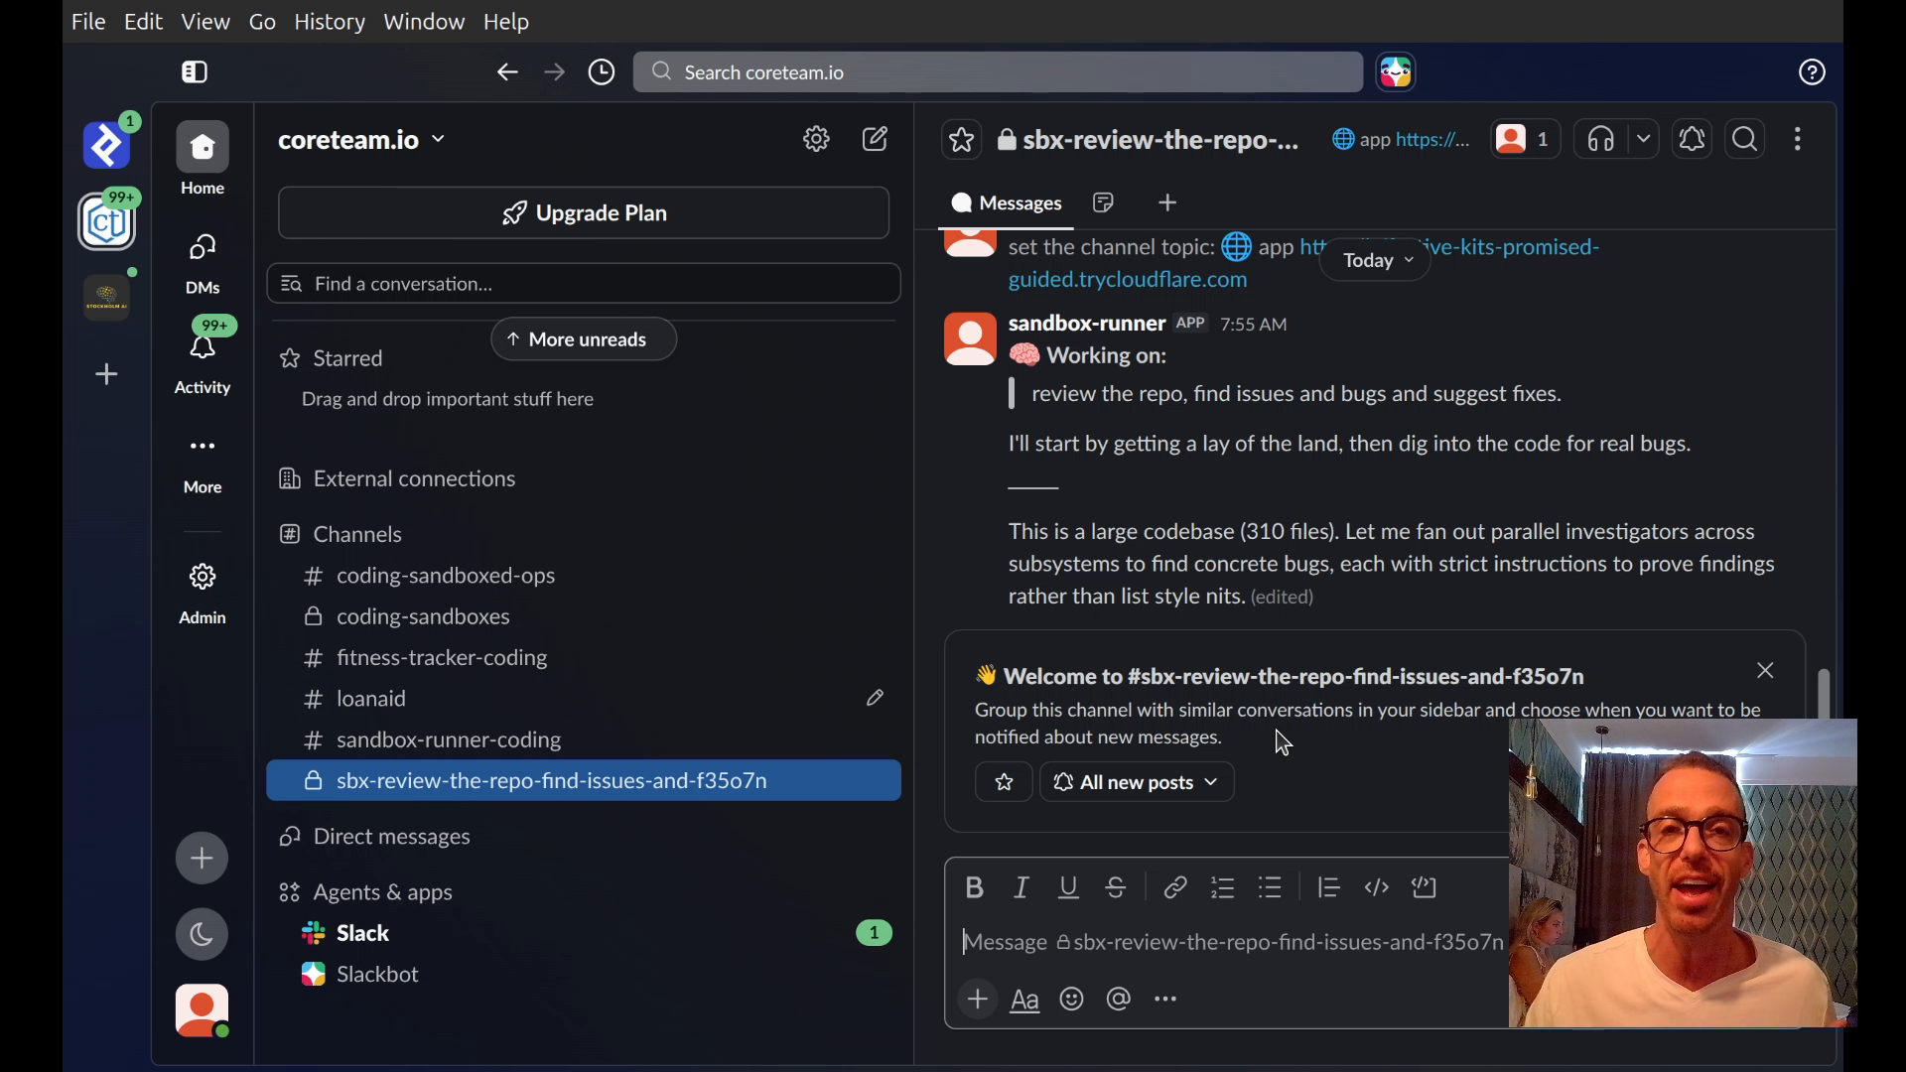Select the Messages tab
This screenshot has height=1072, width=1906.
[1007, 203]
